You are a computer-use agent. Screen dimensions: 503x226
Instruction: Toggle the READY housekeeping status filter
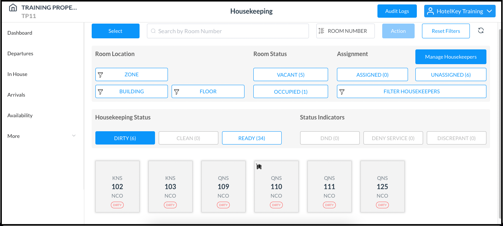(x=251, y=138)
